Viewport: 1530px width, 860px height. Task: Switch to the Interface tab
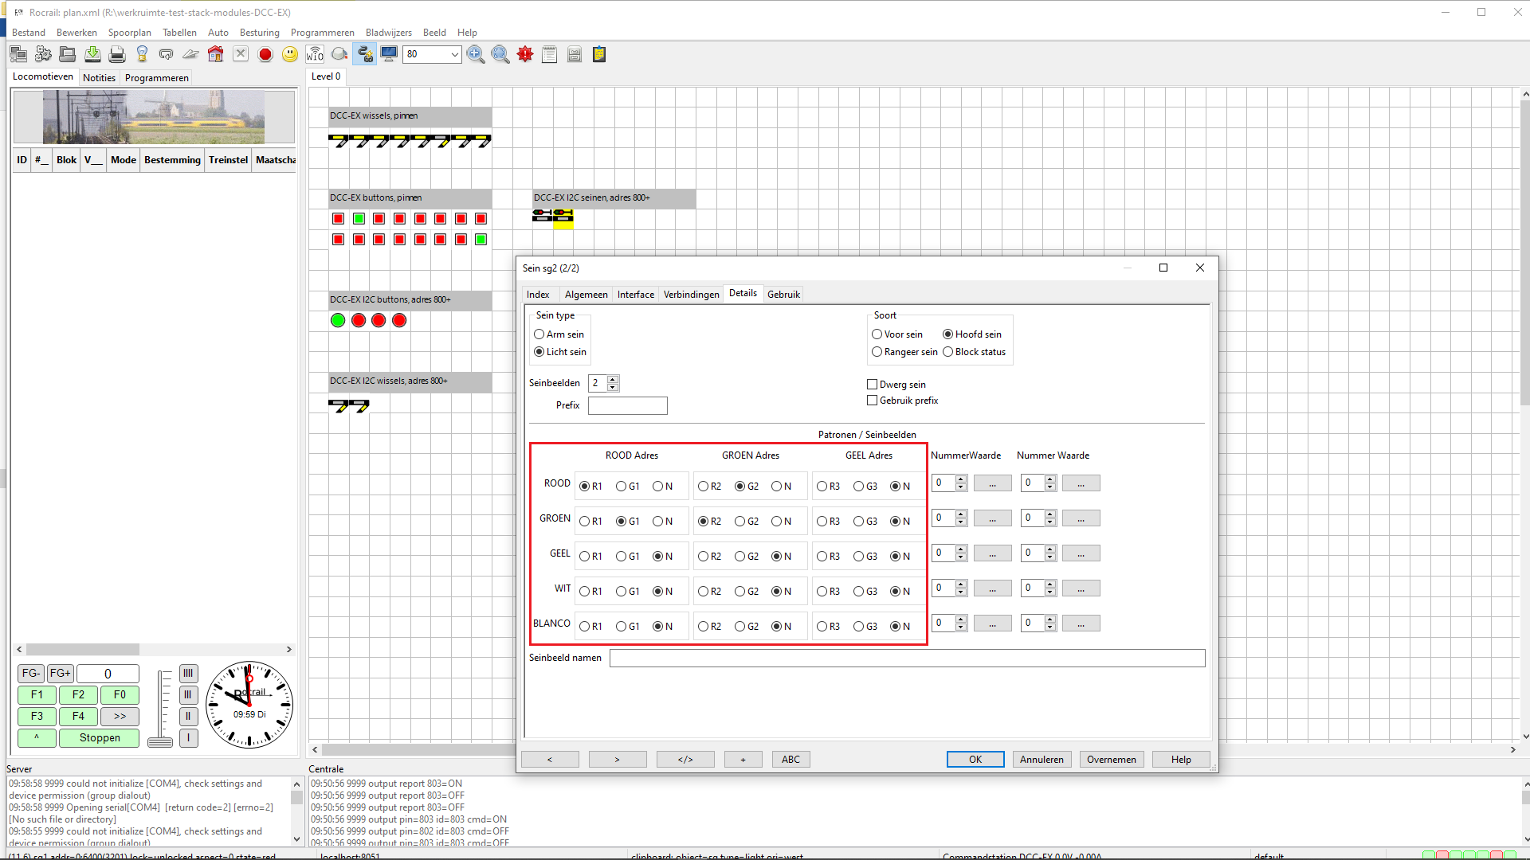(x=635, y=295)
